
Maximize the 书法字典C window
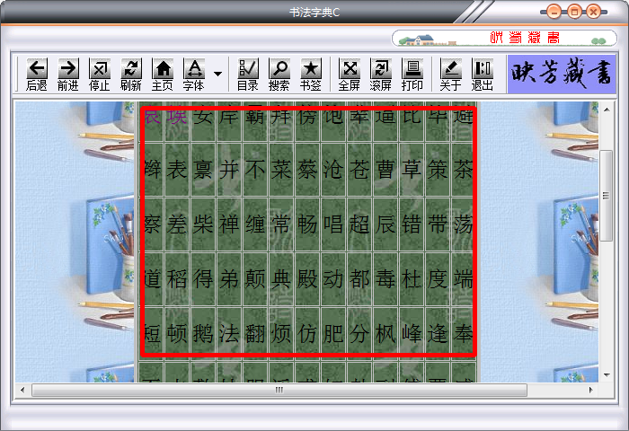(574, 12)
